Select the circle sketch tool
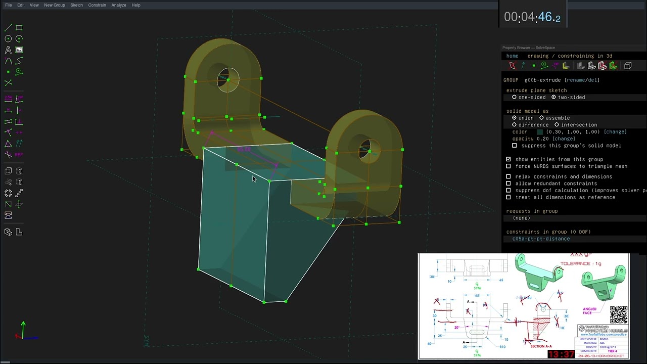Image resolution: width=647 pixels, height=364 pixels. [x=8, y=39]
